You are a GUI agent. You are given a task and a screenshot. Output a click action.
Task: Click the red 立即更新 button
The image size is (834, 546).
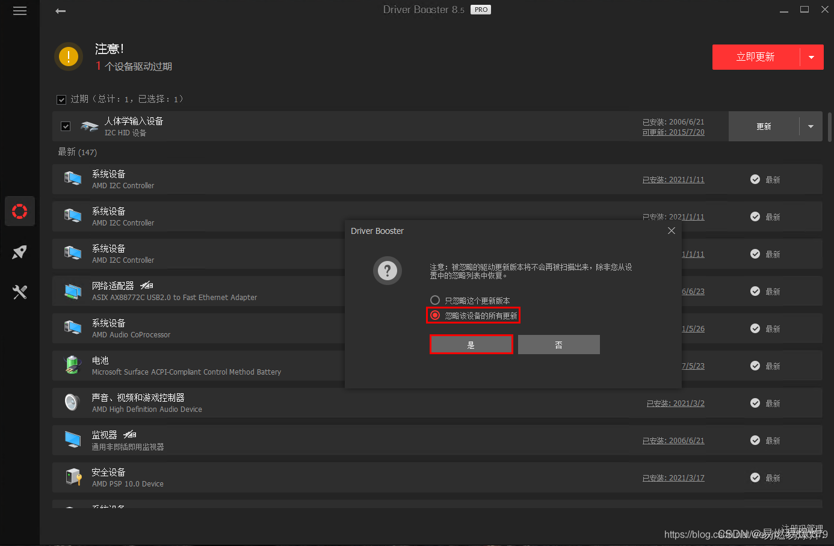[x=756, y=57]
